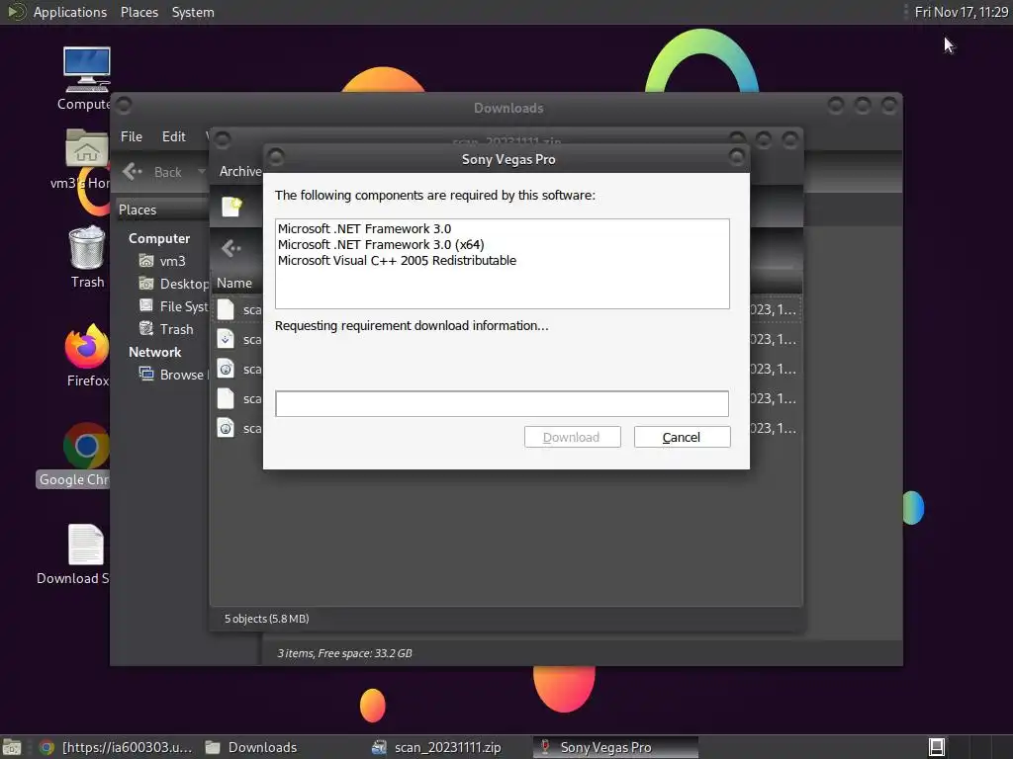The height and width of the screenshot is (759, 1013).
Task: Click 5 objects status text in archive manager
Action: [x=266, y=619]
